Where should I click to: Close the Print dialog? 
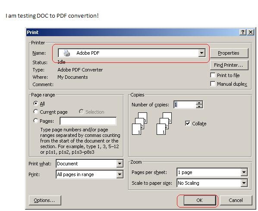(x=251, y=32)
